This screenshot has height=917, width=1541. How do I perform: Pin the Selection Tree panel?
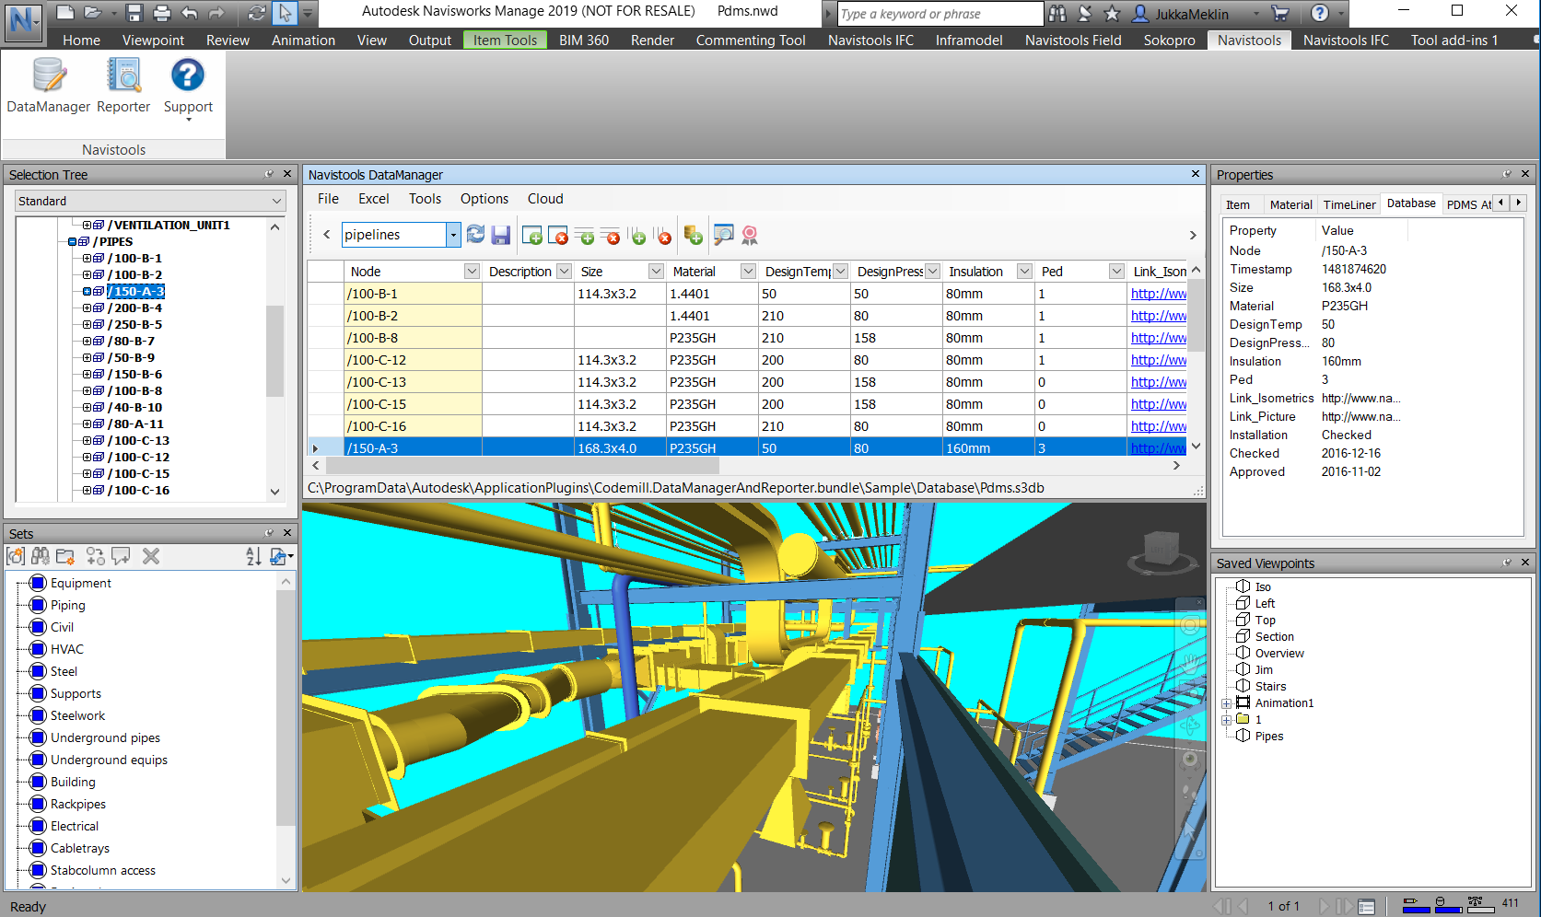click(x=269, y=174)
